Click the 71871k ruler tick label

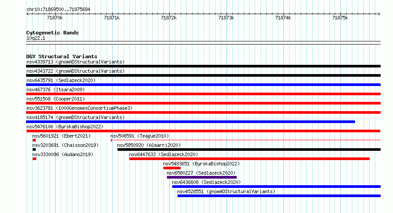(112, 18)
